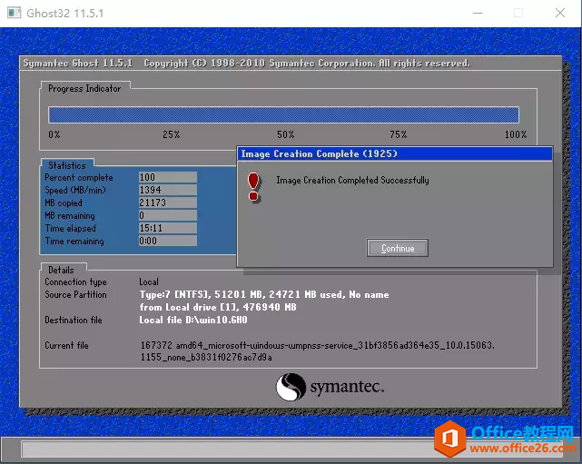Click the destination 'Local file D:\win10.GHO'

pyautogui.click(x=193, y=320)
